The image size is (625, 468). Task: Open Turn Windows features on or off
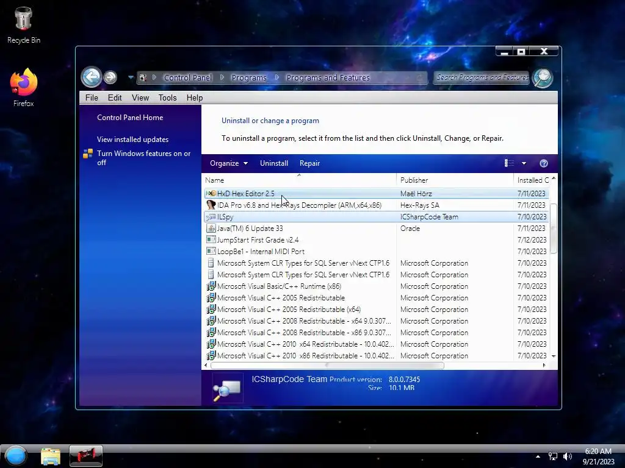(144, 158)
